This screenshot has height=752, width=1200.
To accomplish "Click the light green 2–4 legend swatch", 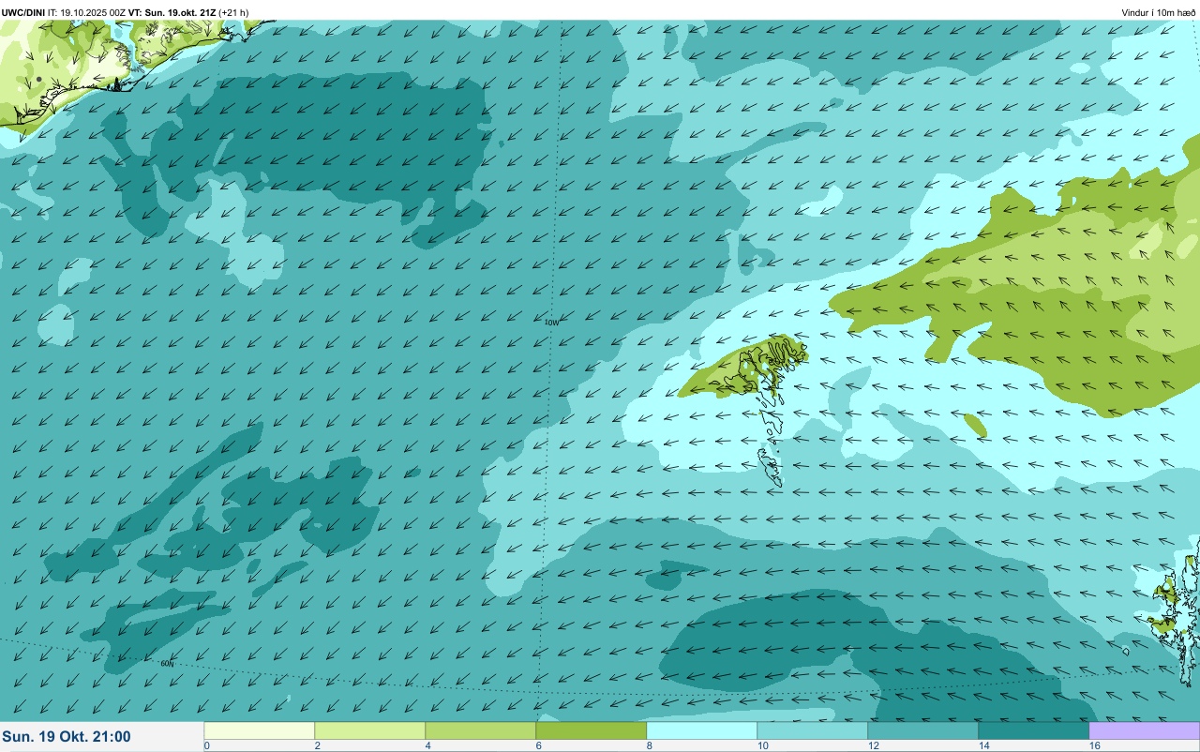I will [x=370, y=730].
